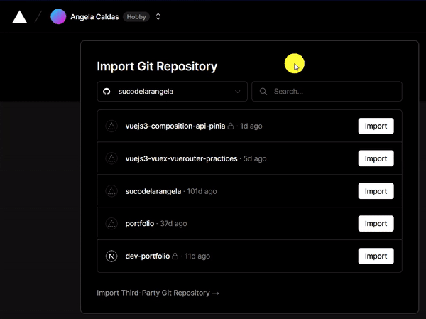Click the framework icon beside vuejs3-vuex-vuerouter-practices
The image size is (426, 319).
pyautogui.click(x=111, y=158)
